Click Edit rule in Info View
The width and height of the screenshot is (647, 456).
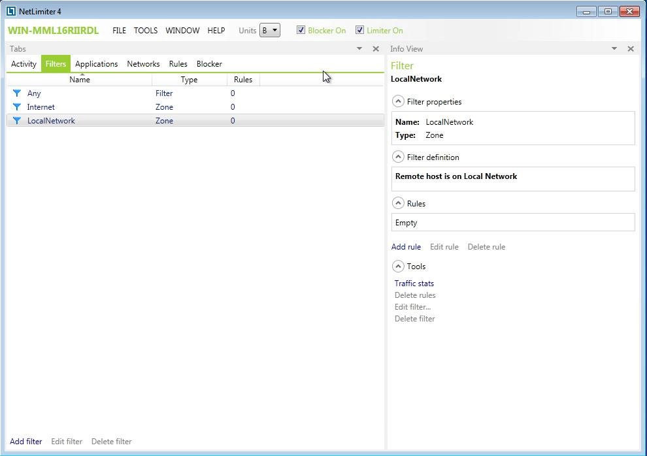point(444,246)
